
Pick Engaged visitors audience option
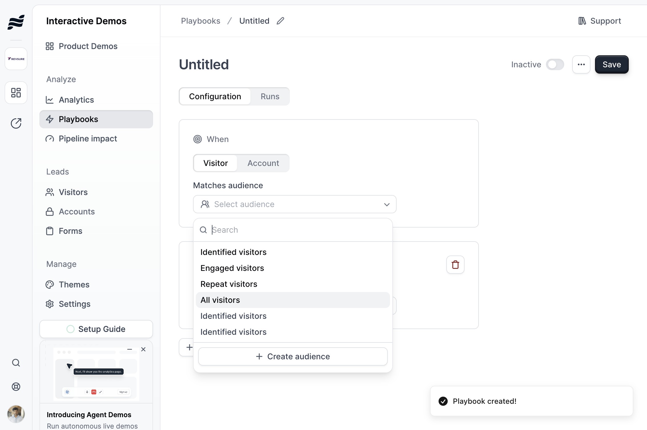[232, 268]
